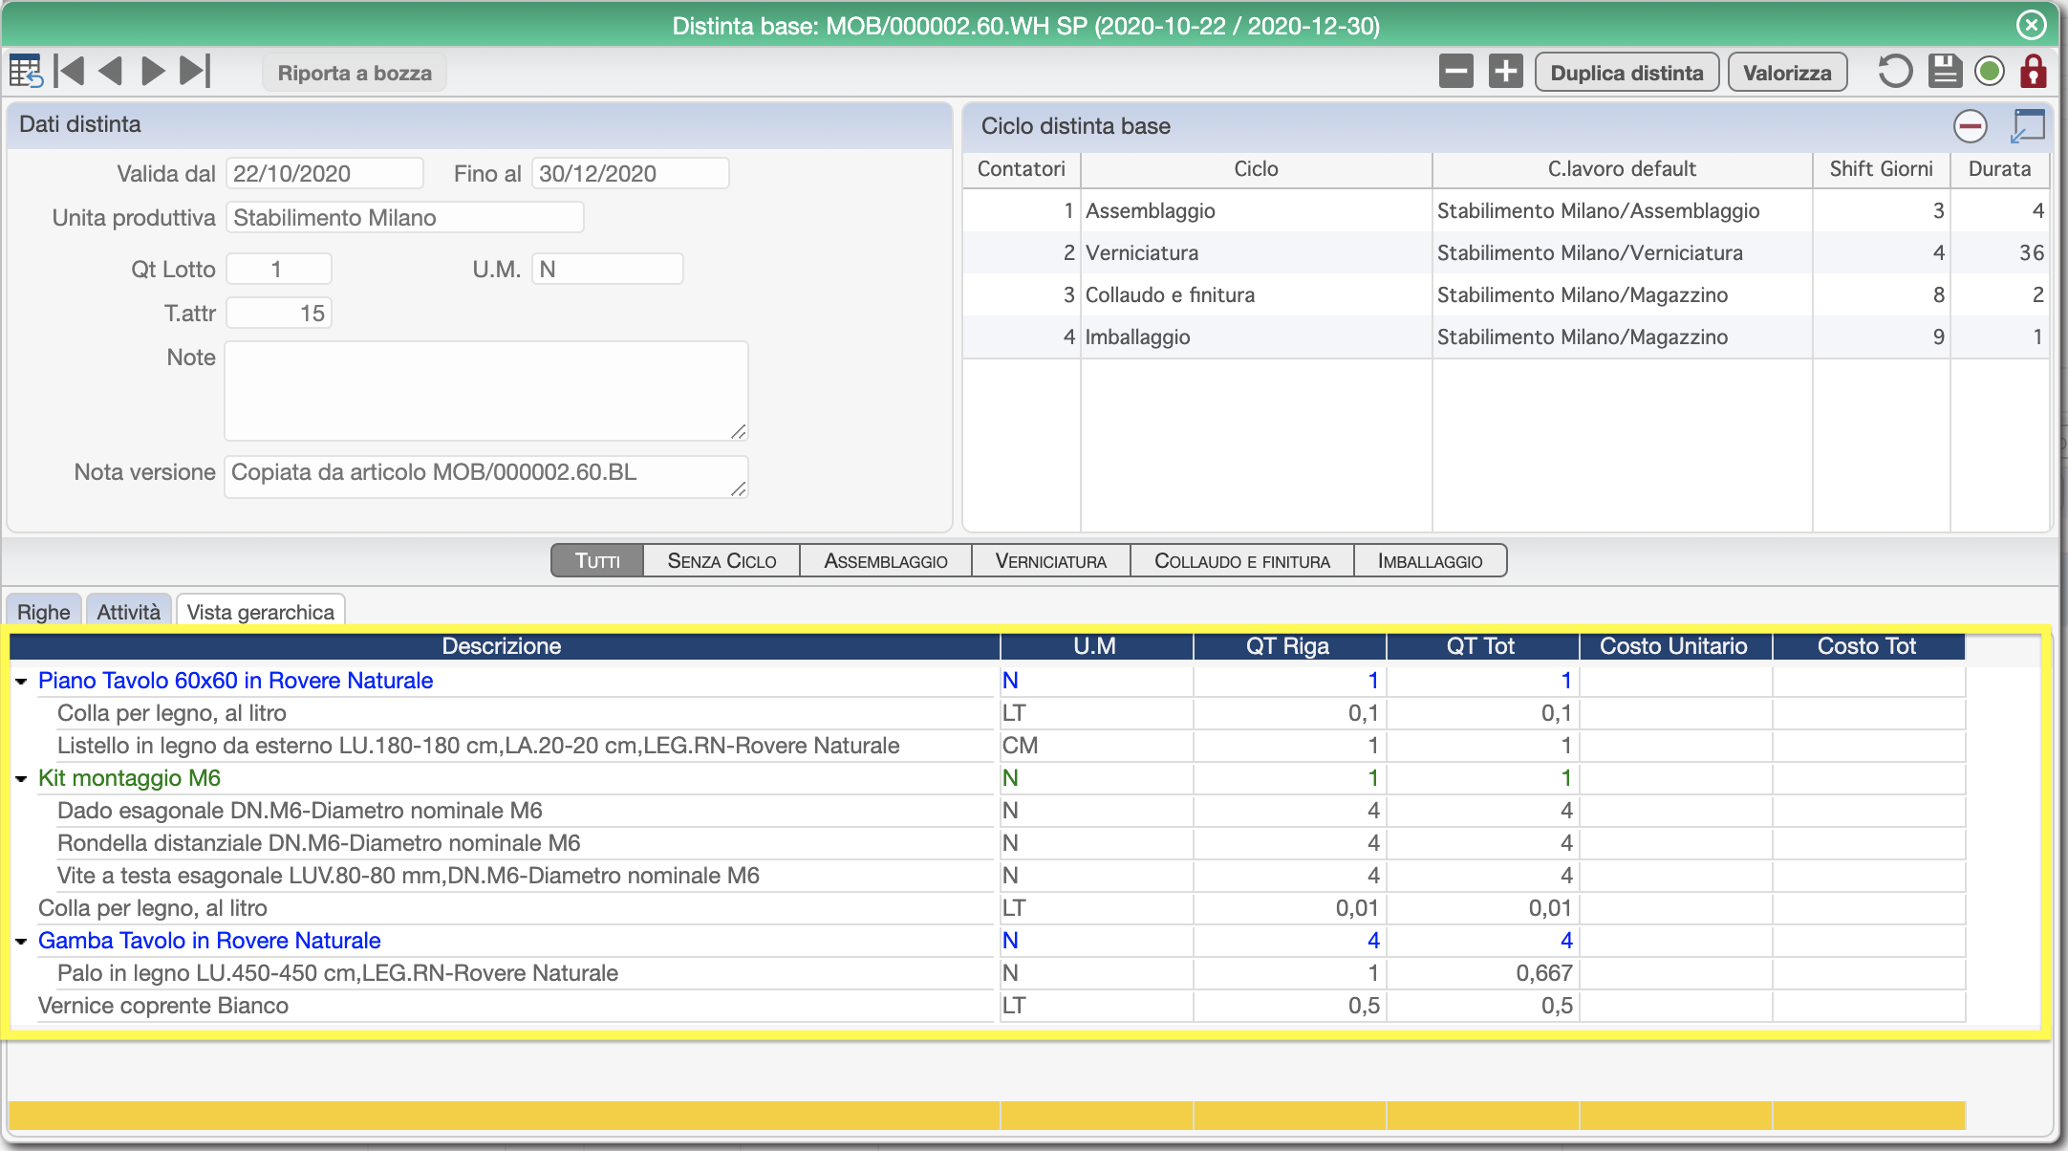Switch to Vista gerarchica tab
The image size is (2068, 1151).
pos(260,612)
